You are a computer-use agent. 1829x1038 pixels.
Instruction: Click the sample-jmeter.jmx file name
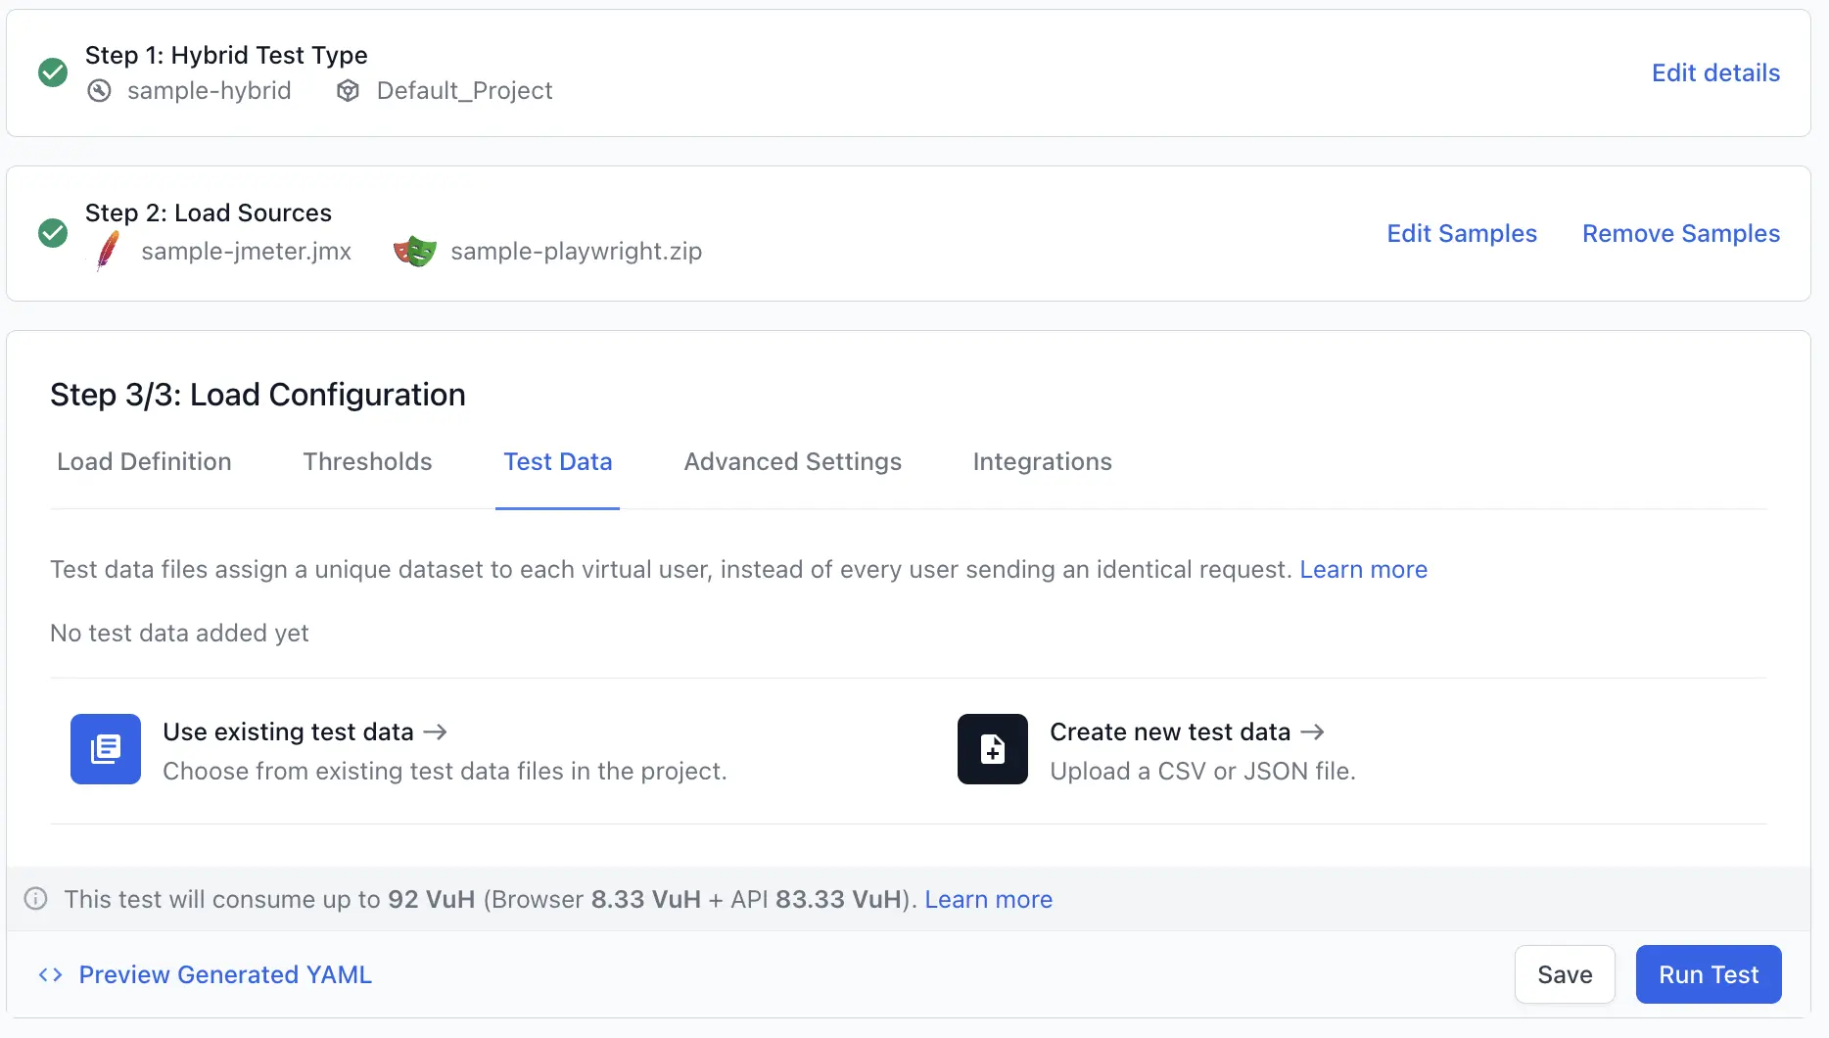coord(246,251)
